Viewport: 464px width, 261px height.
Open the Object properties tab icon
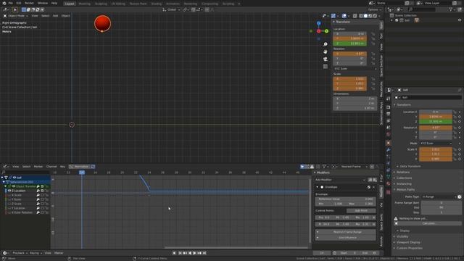(x=389, y=143)
